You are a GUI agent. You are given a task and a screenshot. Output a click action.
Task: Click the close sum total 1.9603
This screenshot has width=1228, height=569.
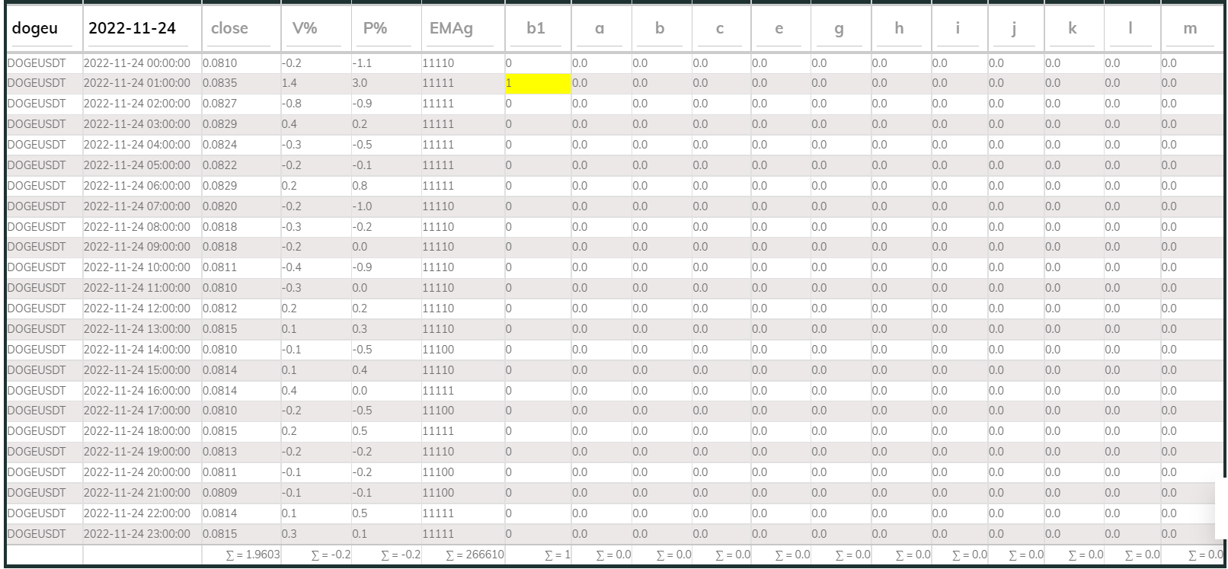point(253,555)
